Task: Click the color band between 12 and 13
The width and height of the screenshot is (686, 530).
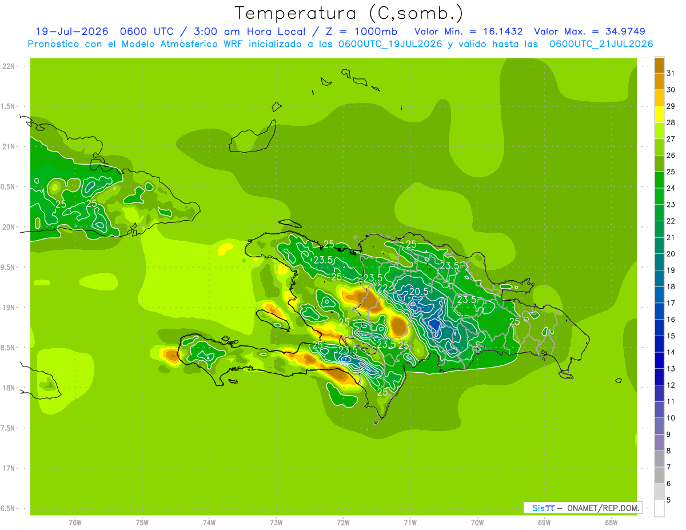Action: click(x=659, y=376)
